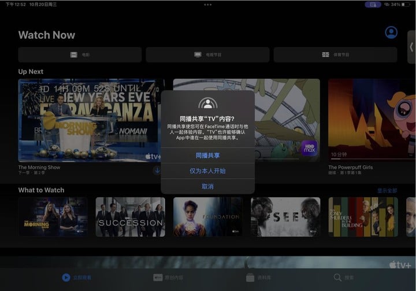Screen dimensions: 416x291
Task: Click the "Up Next" section title
Action: [31, 72]
